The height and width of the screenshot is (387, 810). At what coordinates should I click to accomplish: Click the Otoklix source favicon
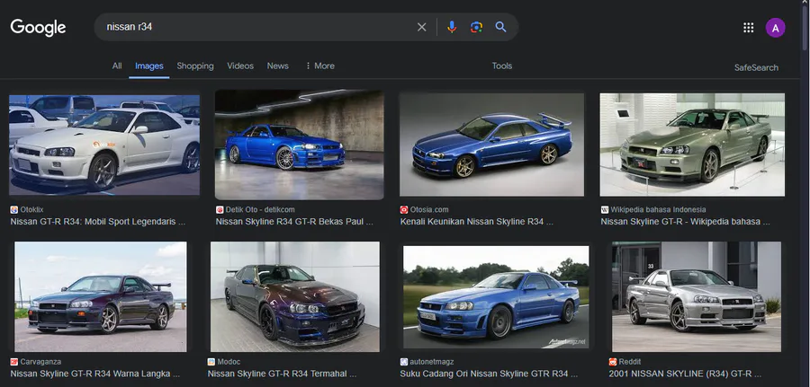coord(13,210)
